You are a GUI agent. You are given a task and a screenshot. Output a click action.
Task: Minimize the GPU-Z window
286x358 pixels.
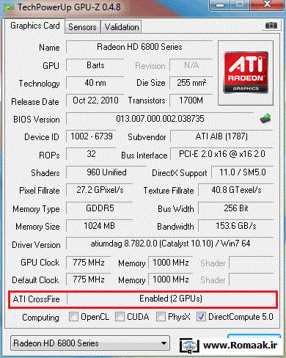pyautogui.click(x=220, y=5)
